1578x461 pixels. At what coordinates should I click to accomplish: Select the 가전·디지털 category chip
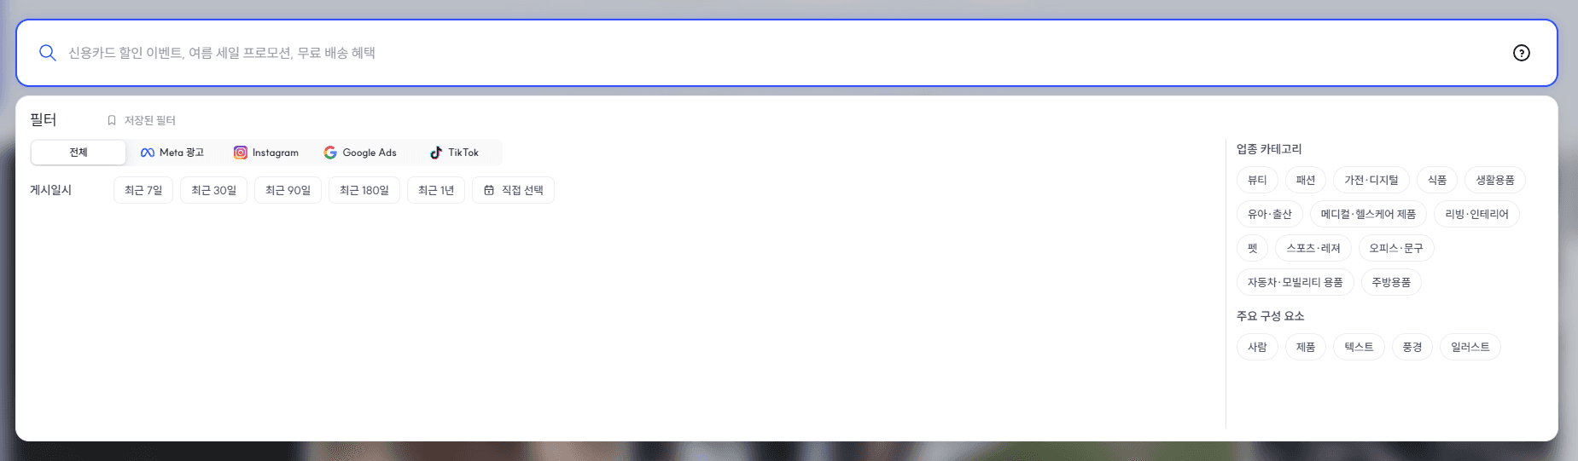(x=1371, y=180)
